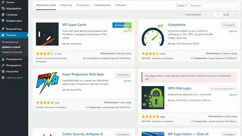Open Automattic author link

coord(76,44)
